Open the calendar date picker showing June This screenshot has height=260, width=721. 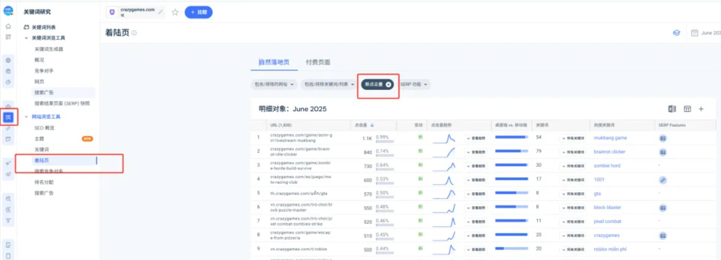[x=706, y=33]
